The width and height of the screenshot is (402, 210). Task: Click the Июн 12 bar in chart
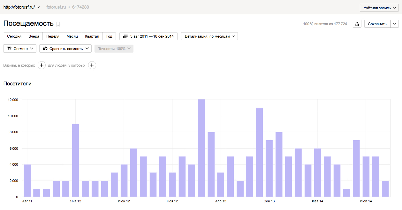124,181
